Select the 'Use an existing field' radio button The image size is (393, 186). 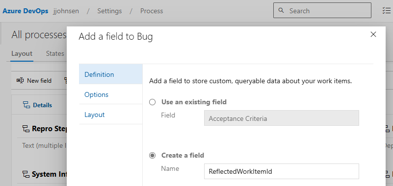click(x=153, y=102)
